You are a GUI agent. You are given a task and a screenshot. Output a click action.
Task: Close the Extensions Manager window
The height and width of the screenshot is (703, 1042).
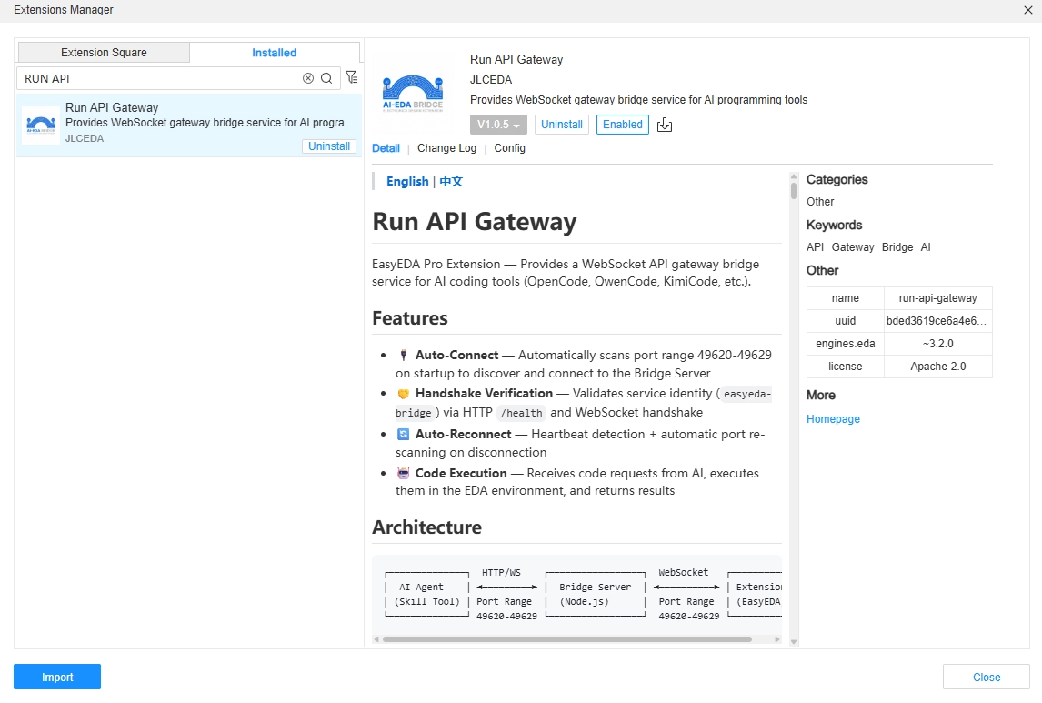[1028, 10]
